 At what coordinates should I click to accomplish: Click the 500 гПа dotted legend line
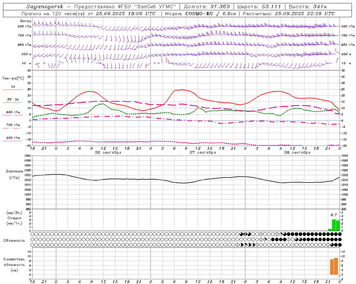click(13, 141)
